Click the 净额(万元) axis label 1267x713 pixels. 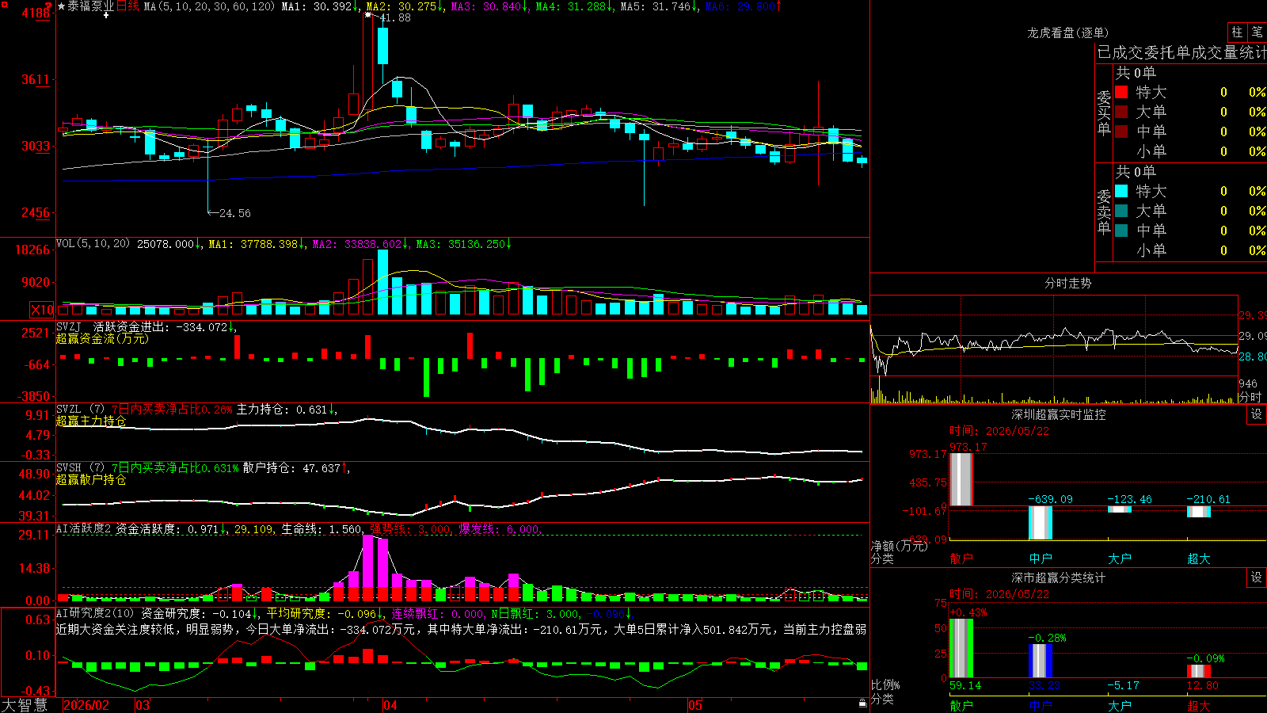(900, 546)
